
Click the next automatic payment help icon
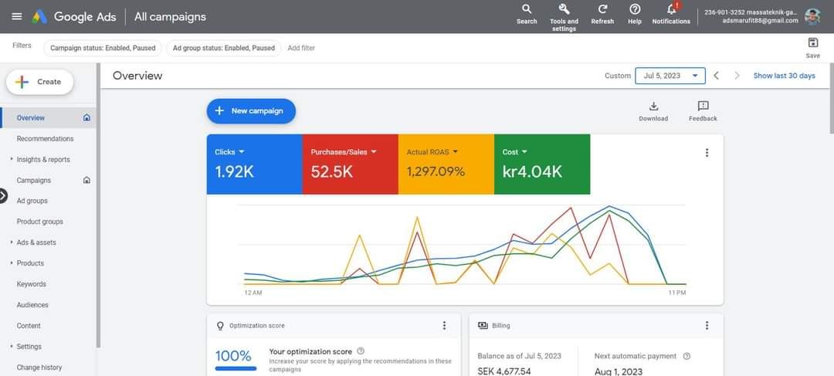click(687, 356)
